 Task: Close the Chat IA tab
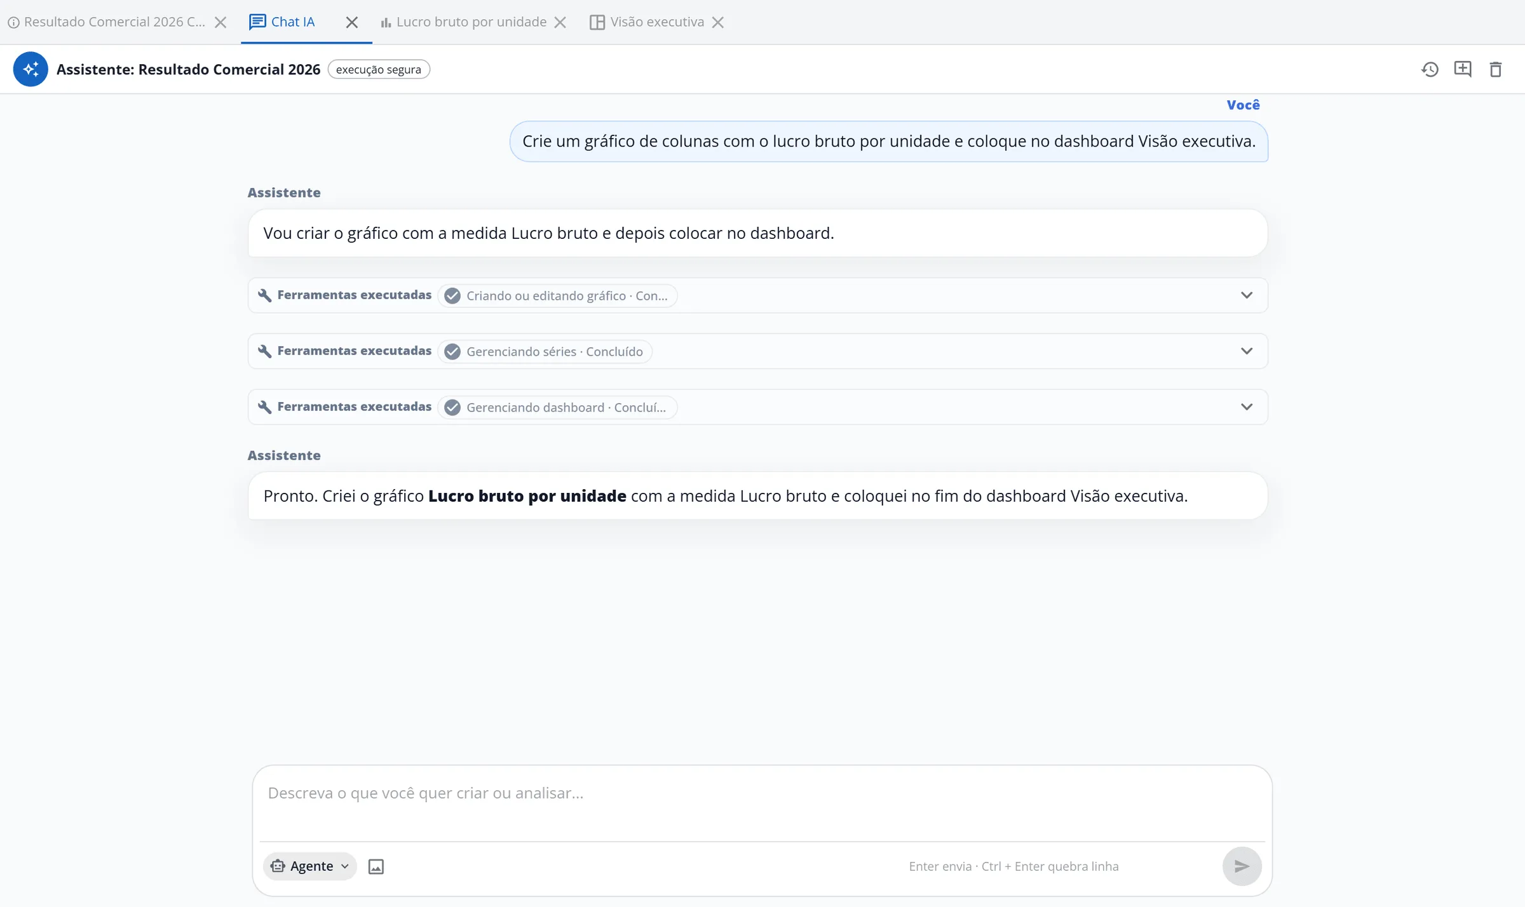click(x=351, y=22)
